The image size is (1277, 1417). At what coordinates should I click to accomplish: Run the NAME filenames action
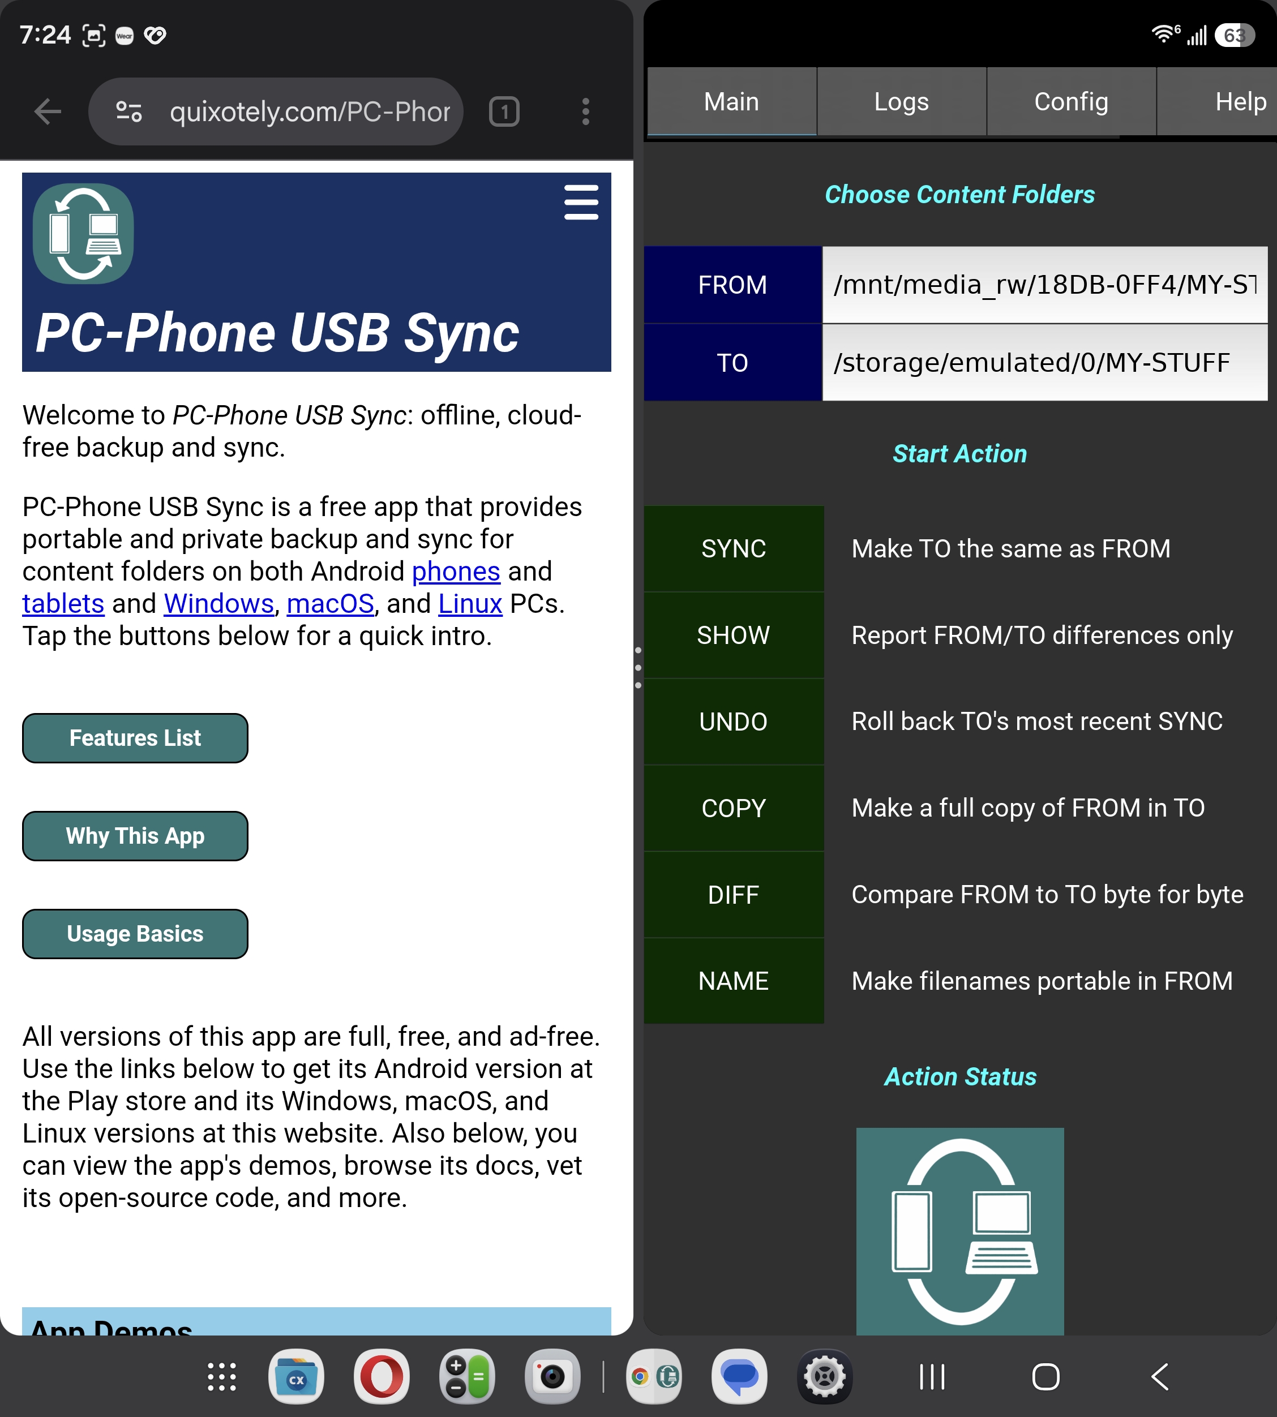tap(734, 981)
